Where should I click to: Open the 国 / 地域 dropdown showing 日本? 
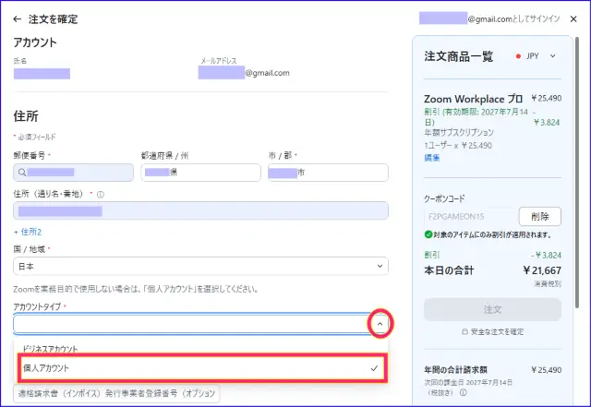200,266
